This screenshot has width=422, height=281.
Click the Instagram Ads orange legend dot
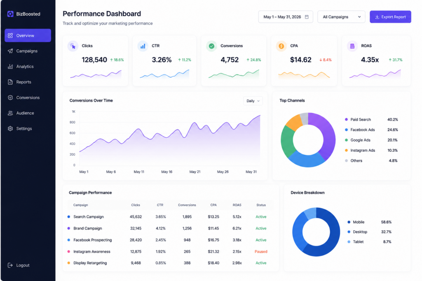click(346, 151)
